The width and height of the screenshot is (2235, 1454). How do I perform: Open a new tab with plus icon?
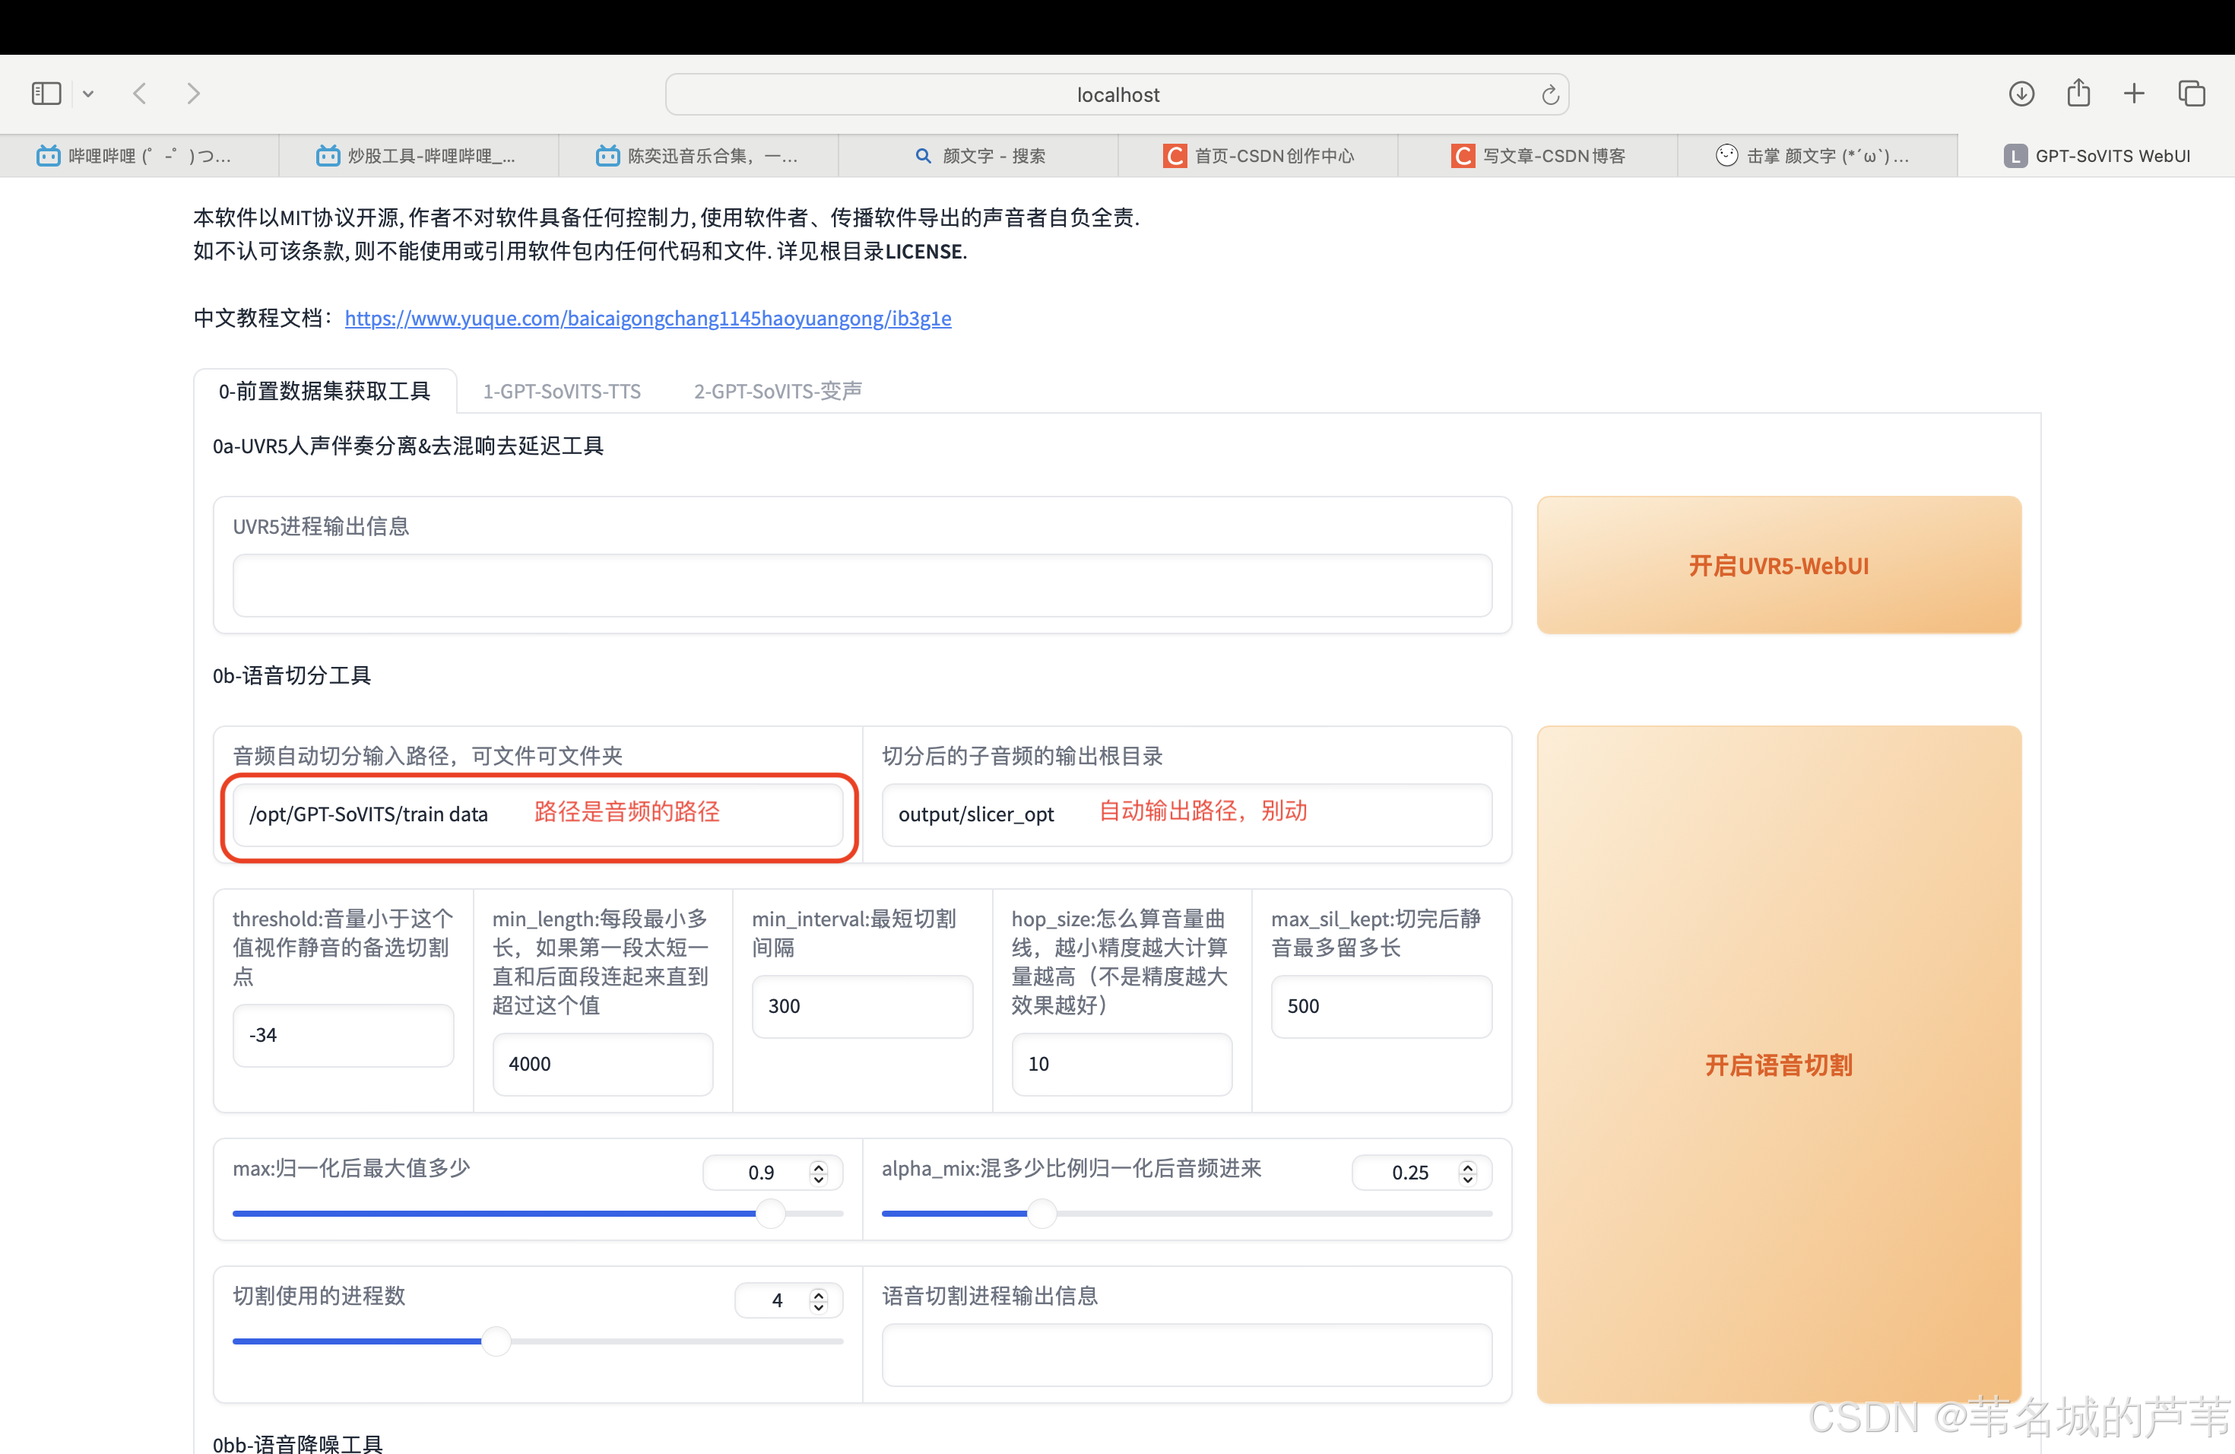point(2134,94)
